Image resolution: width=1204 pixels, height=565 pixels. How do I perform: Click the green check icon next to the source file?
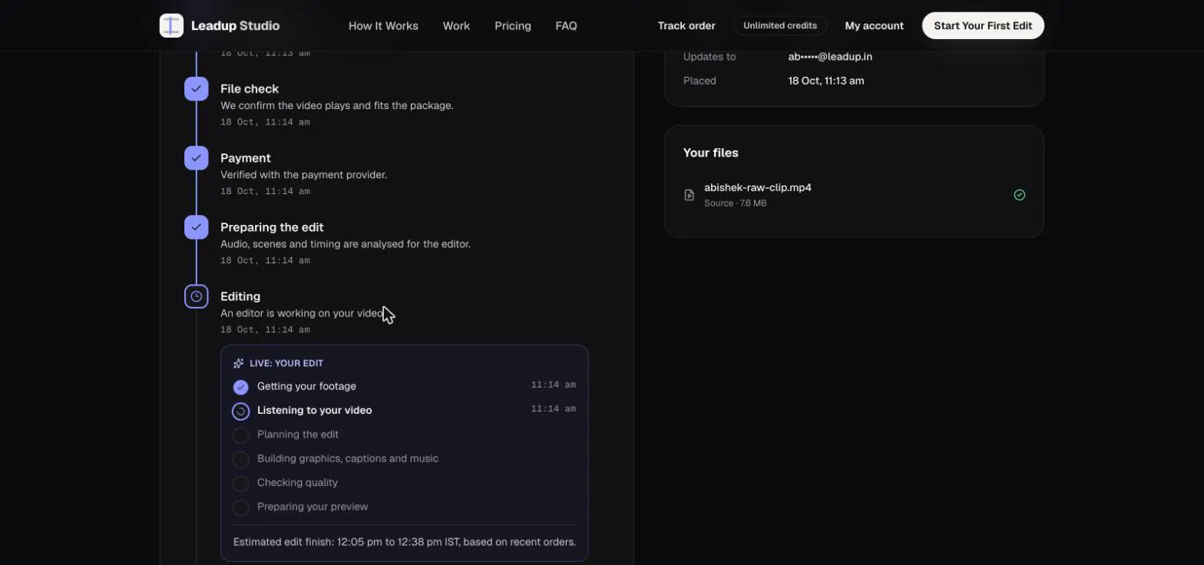click(x=1020, y=195)
